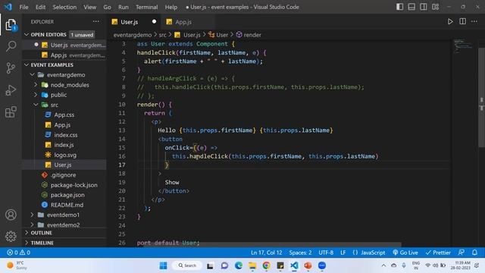485x273 pixels.
Task: Open the Source Control view
Action: pos(11,67)
